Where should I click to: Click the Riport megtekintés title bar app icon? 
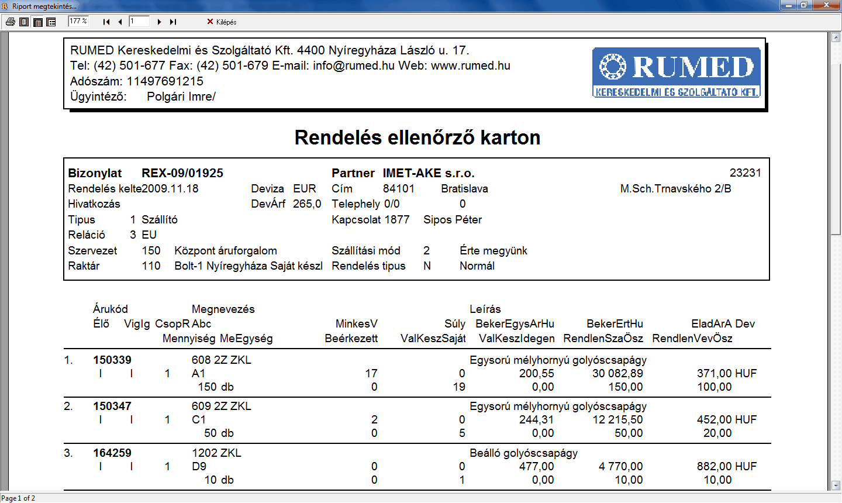click(x=5, y=6)
